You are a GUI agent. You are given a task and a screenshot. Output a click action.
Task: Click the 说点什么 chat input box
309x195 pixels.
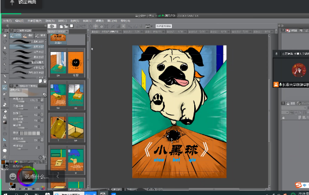pyautogui.click(x=36, y=177)
